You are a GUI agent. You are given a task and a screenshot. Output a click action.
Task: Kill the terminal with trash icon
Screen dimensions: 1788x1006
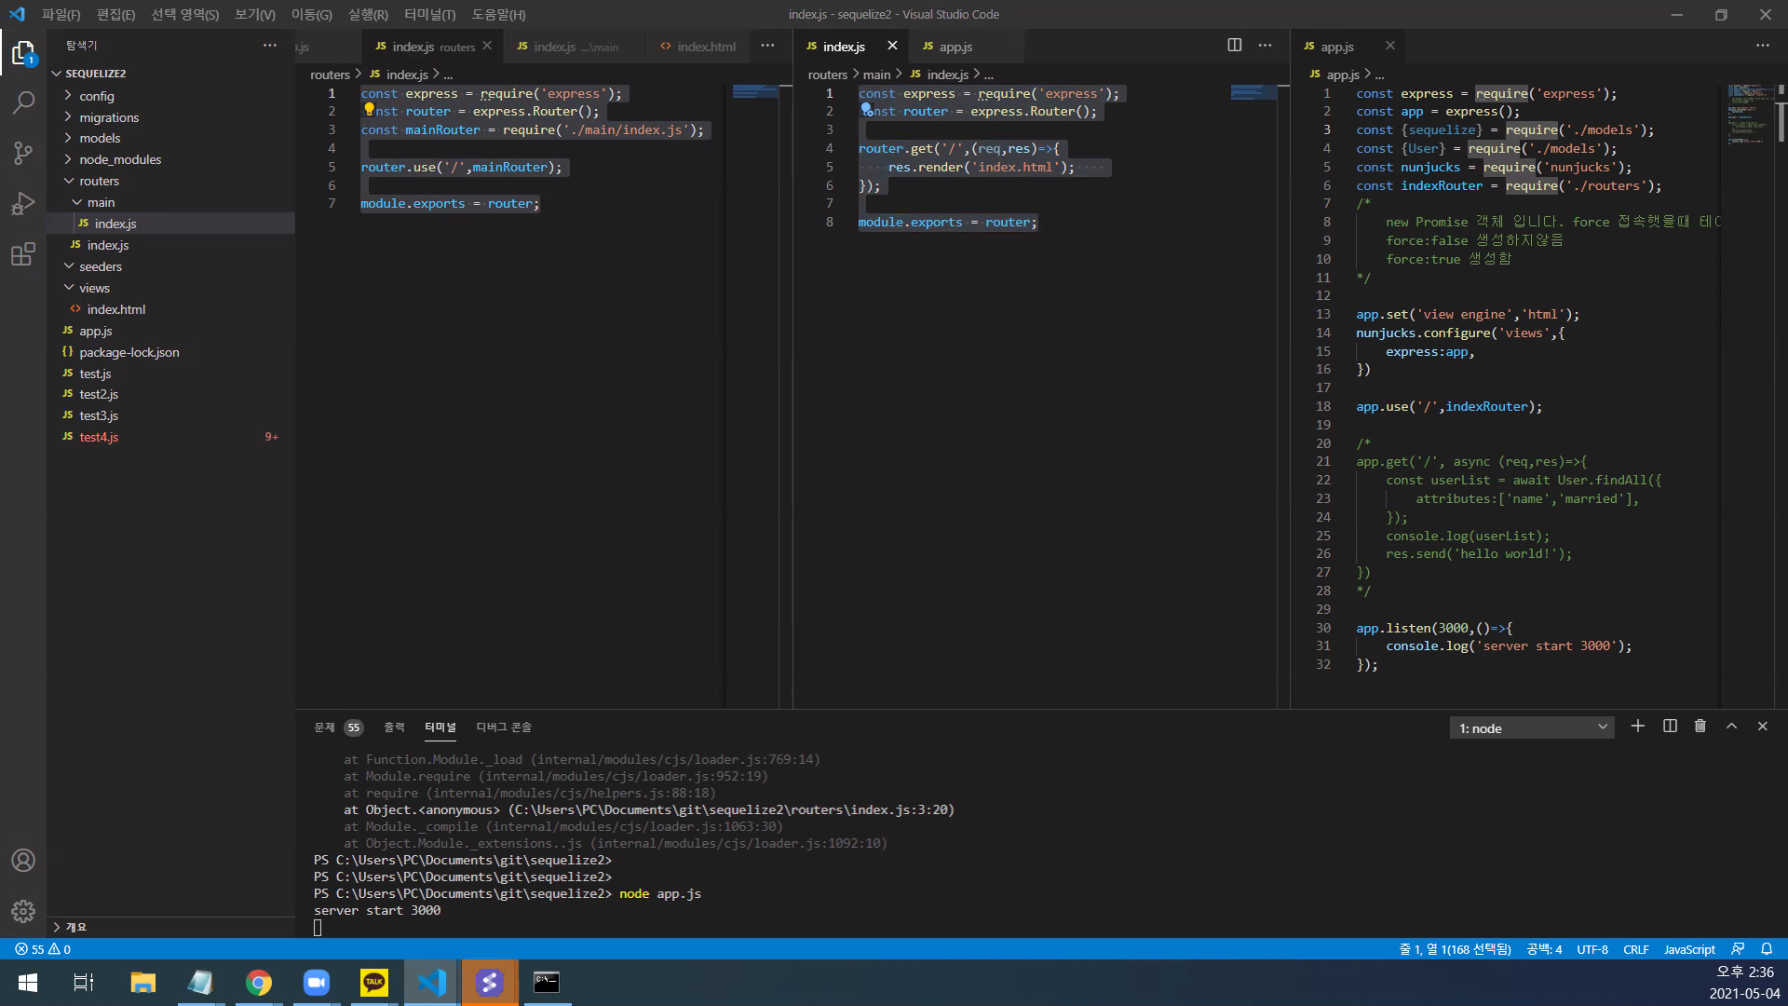point(1700,727)
